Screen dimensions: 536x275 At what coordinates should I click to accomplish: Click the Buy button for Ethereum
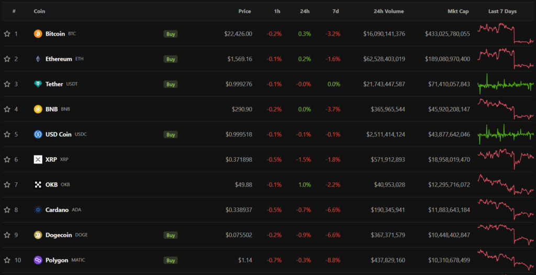pyautogui.click(x=171, y=59)
